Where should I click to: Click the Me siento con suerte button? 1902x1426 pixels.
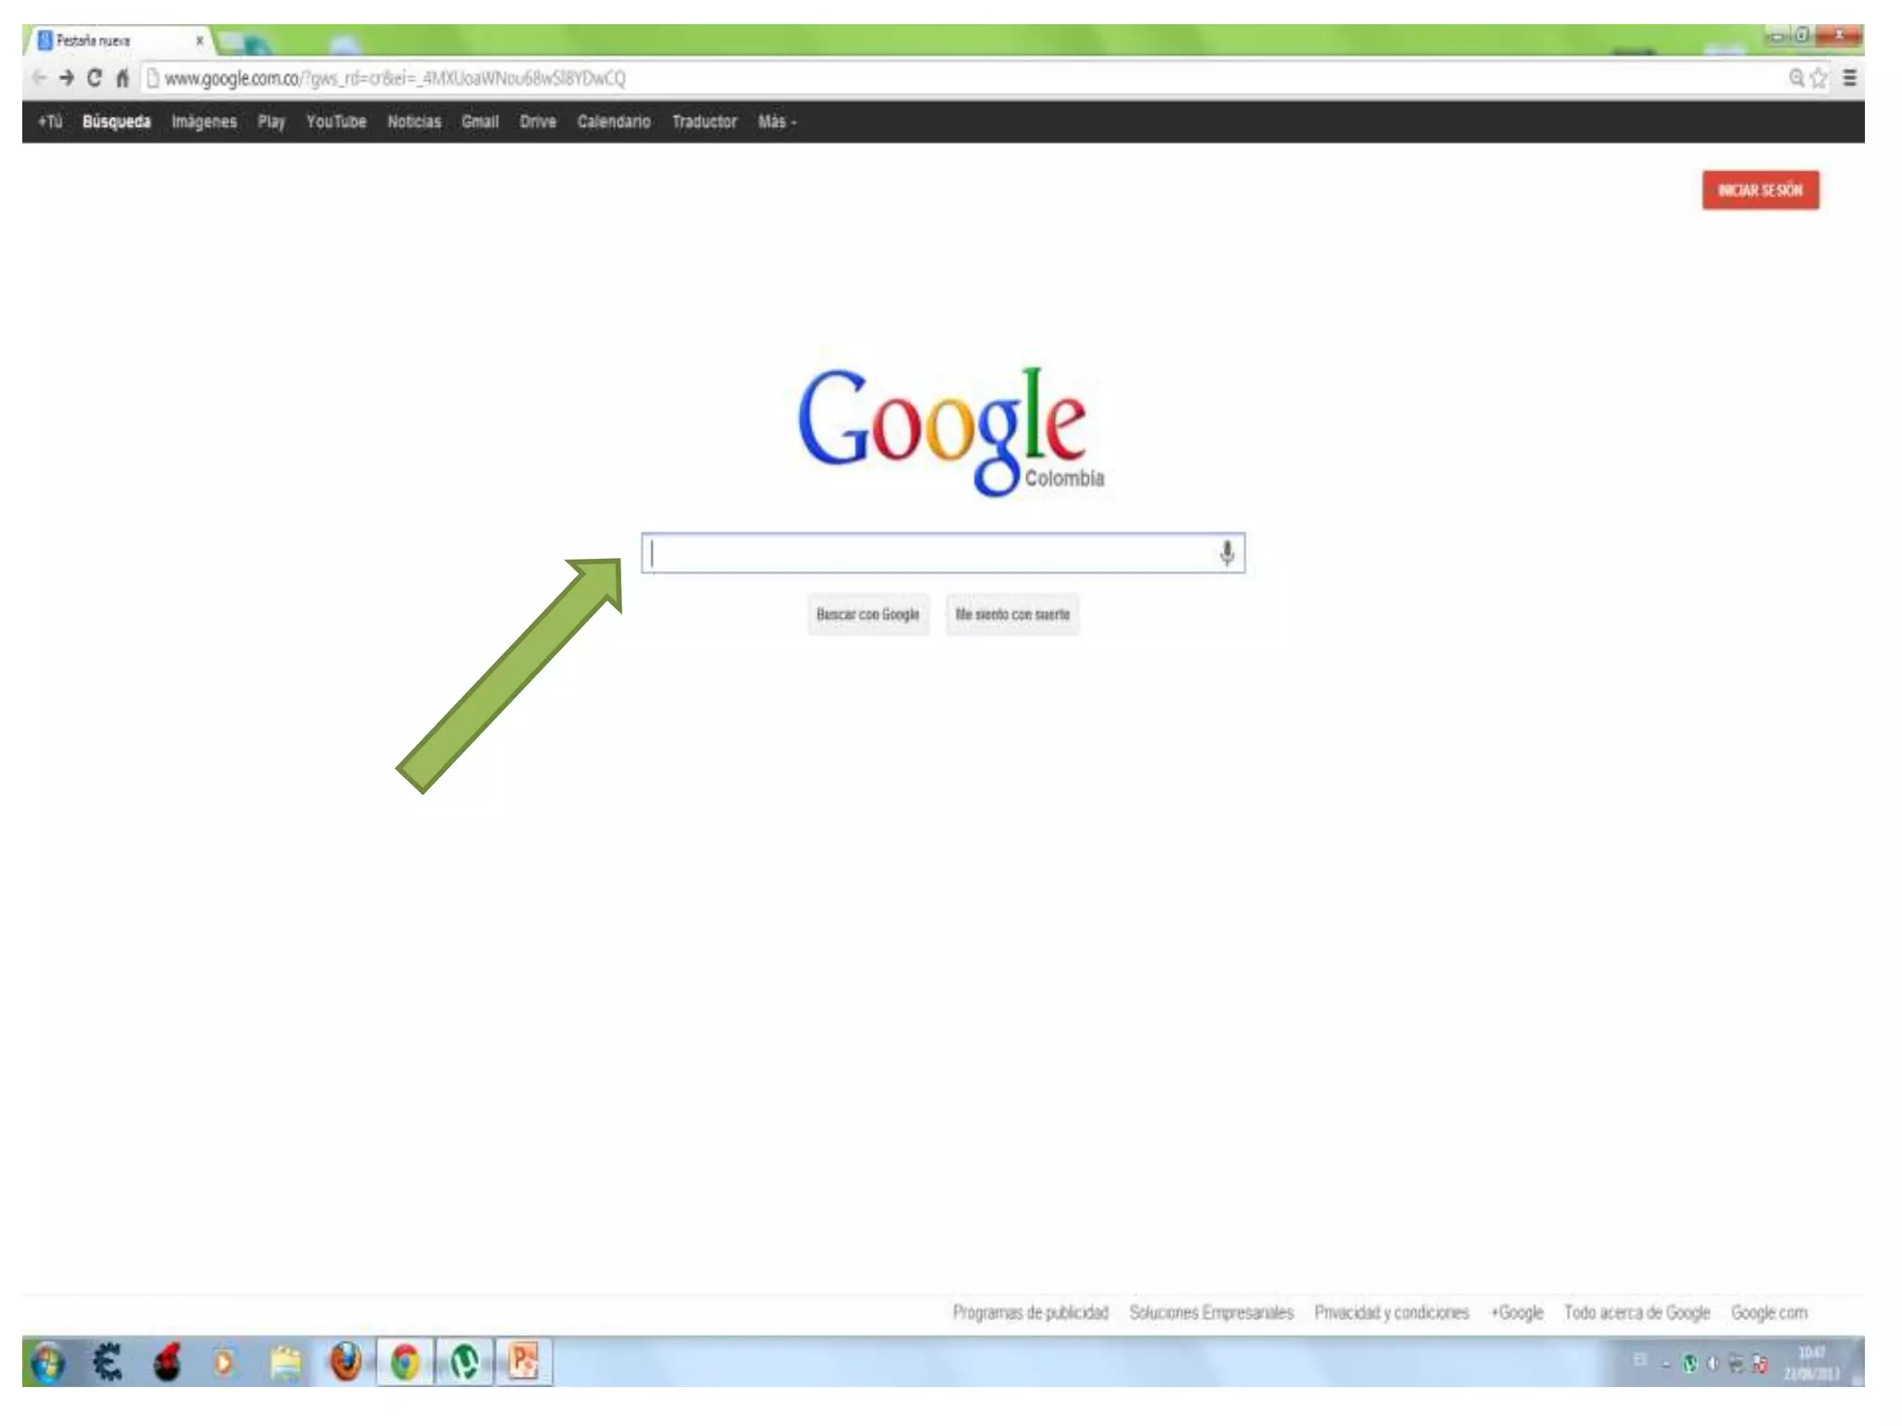1012,615
